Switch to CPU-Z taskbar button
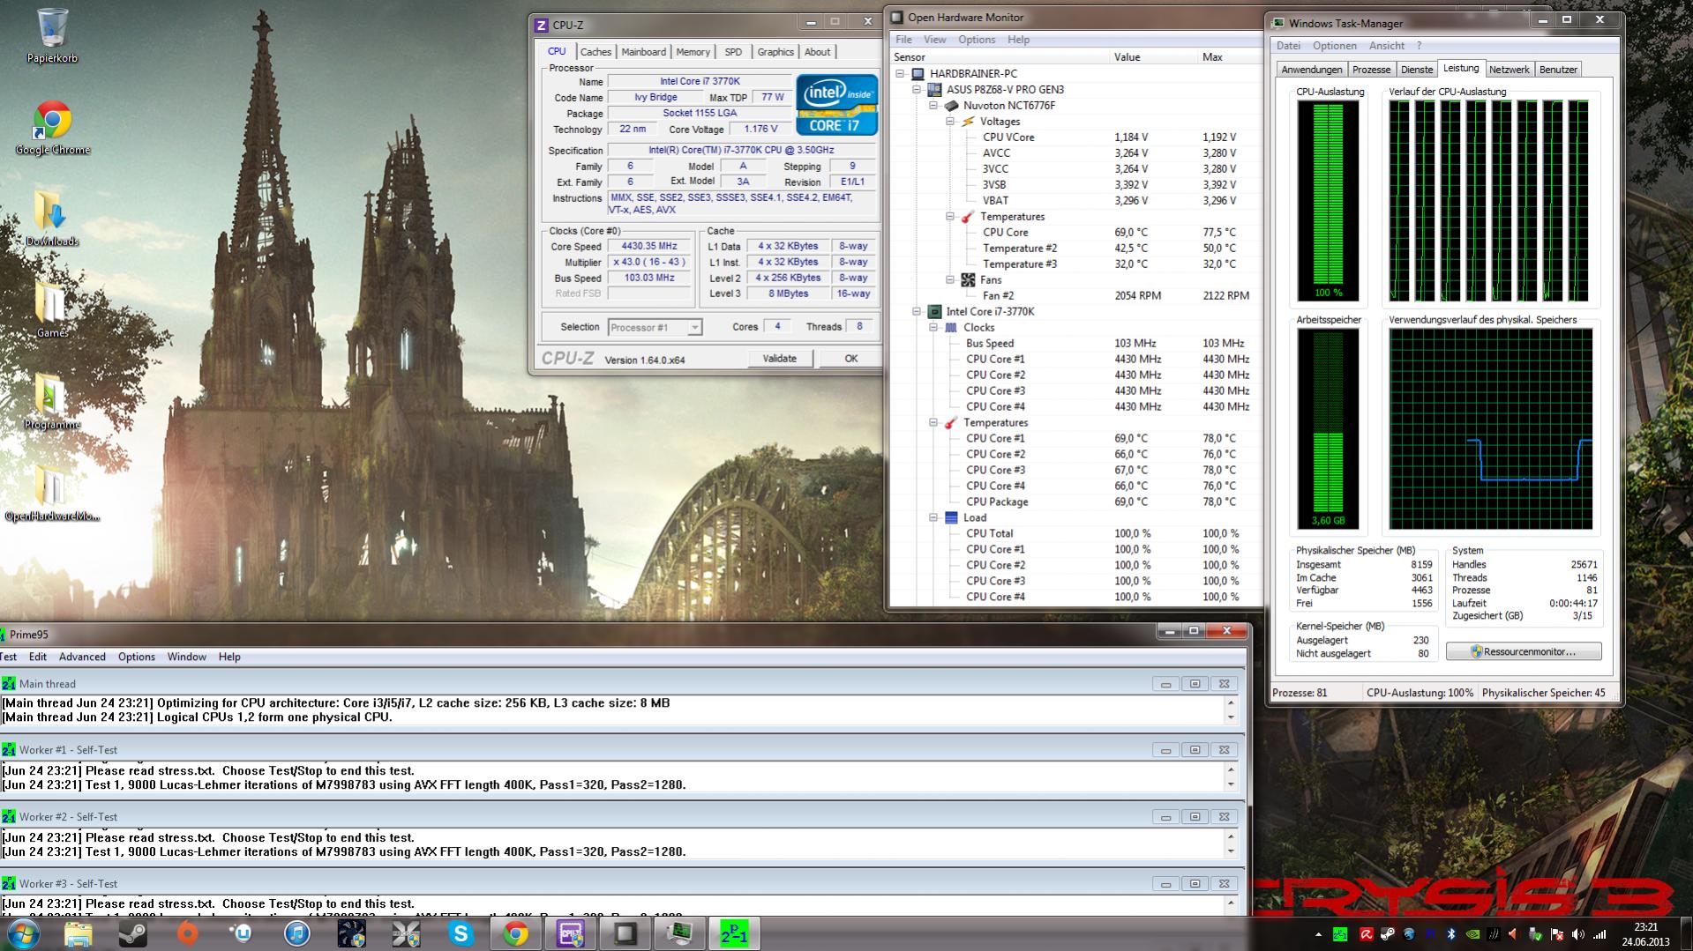Screen dimensions: 1693x951 [x=570, y=933]
